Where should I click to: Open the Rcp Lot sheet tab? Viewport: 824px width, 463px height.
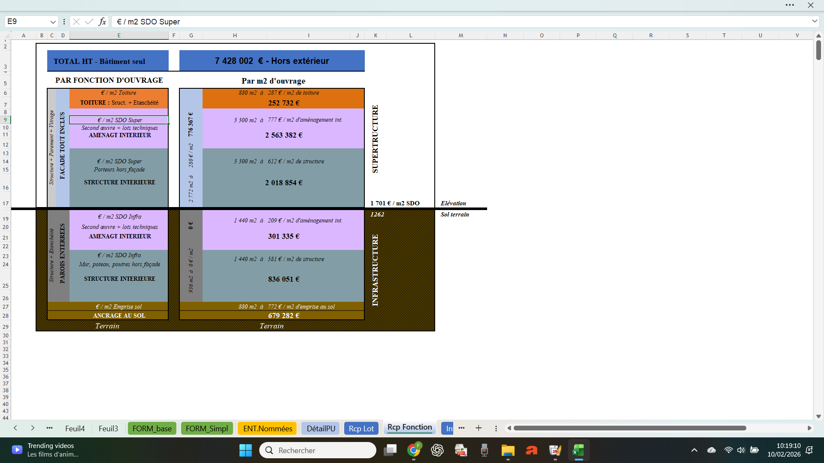pyautogui.click(x=361, y=428)
